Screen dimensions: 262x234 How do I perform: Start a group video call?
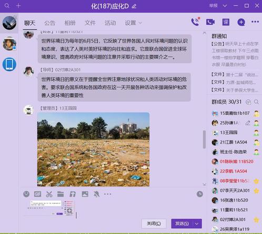click(210, 22)
